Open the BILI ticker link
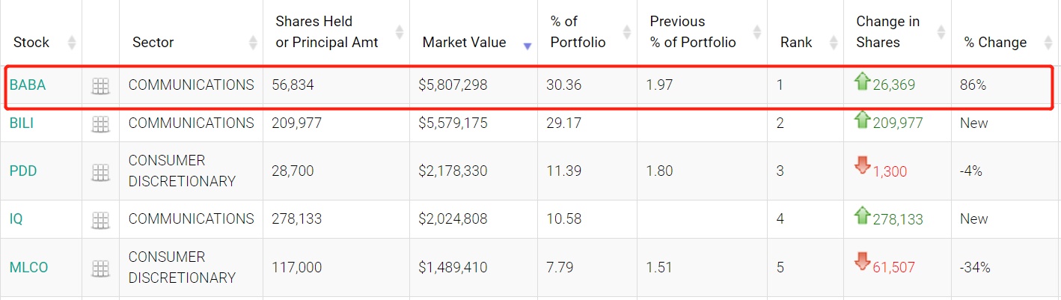 click(x=22, y=123)
